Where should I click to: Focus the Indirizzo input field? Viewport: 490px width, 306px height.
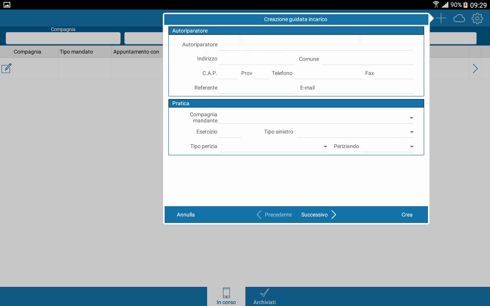[x=256, y=59]
